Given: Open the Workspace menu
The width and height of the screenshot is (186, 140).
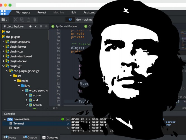Looking at the screenshot, I should (23, 12).
